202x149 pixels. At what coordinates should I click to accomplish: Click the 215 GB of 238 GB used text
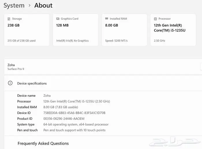click(x=22, y=41)
